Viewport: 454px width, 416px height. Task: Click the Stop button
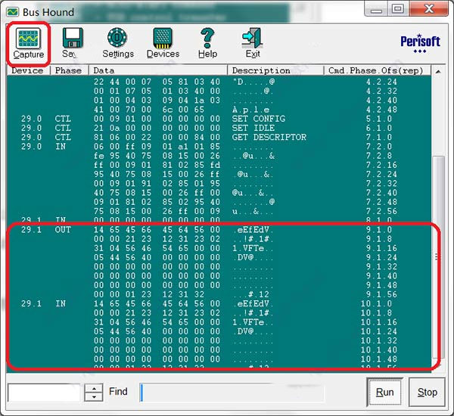coord(428,393)
